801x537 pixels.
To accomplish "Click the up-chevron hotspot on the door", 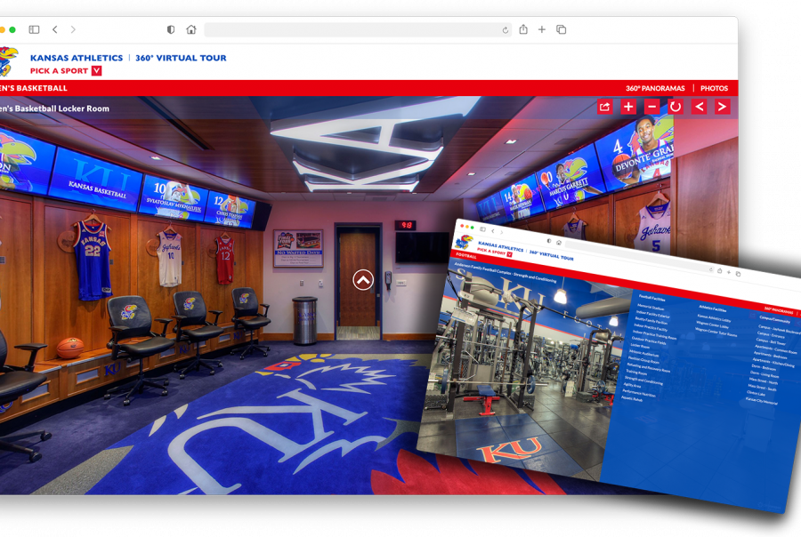I will (363, 280).
